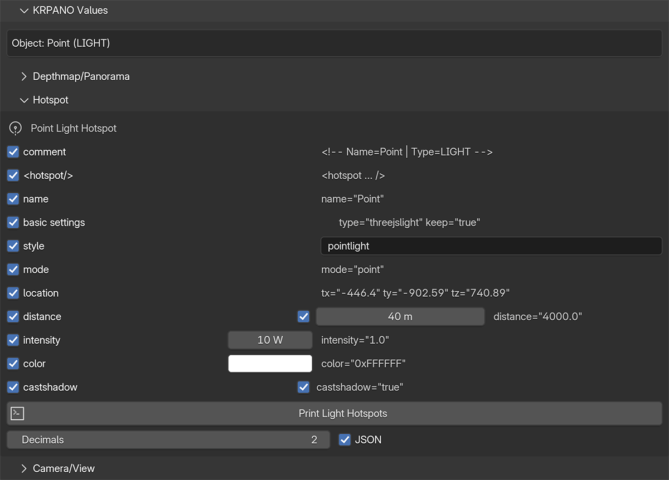Viewport: 669px width, 480px height.
Task: Click the 10 W intensity field
Action: click(270, 340)
